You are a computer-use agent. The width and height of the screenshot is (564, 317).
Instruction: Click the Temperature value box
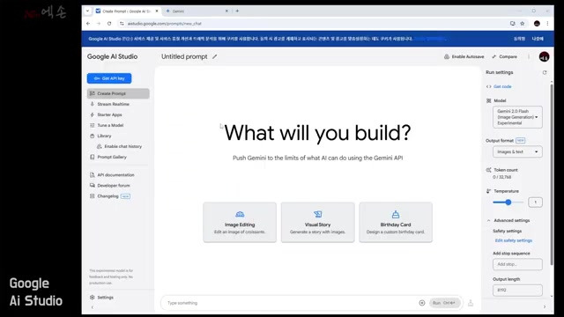click(x=535, y=203)
